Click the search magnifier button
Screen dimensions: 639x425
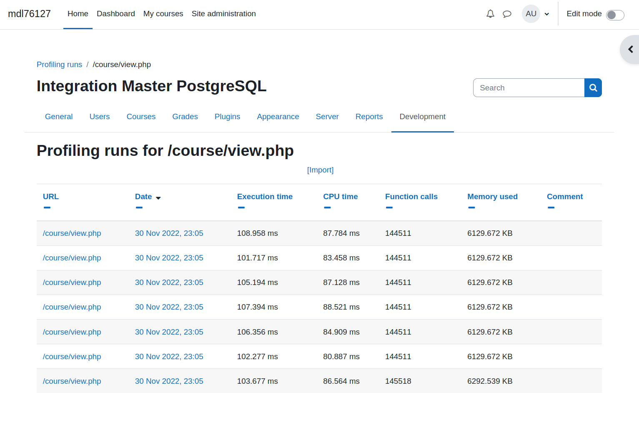[593, 88]
